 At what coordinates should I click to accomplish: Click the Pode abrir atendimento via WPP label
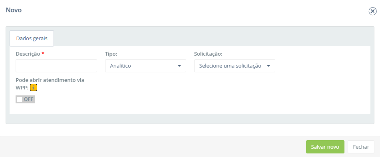(50, 84)
